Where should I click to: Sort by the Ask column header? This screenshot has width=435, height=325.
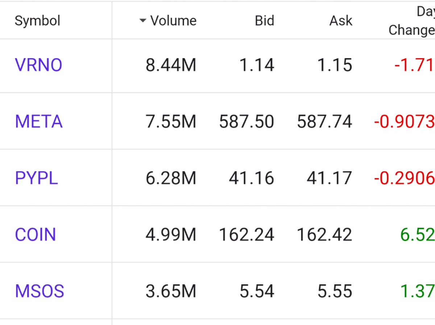tap(341, 21)
